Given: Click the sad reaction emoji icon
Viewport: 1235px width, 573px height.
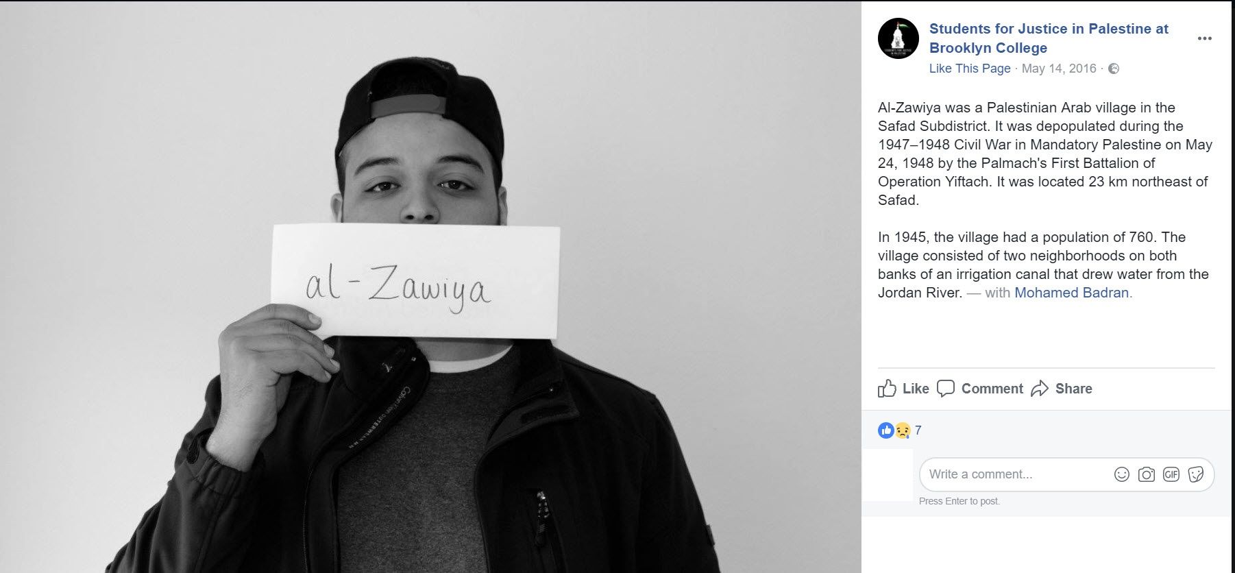Looking at the screenshot, I should pyautogui.click(x=903, y=430).
